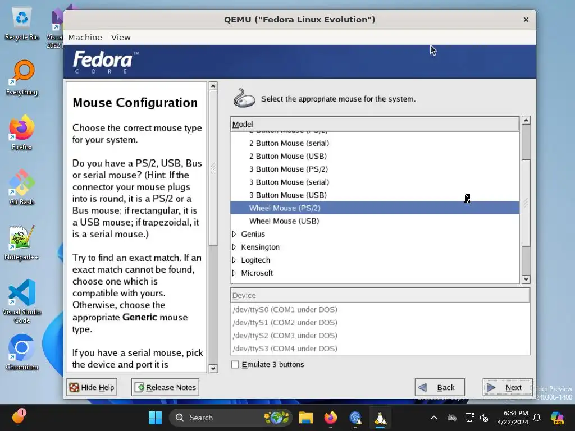This screenshot has height=431, width=575.
Task: Select 3 Button Mouse (PS/2)
Action: 375,169
